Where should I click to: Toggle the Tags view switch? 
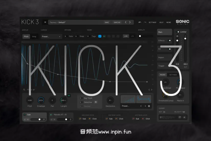click(88, 36)
